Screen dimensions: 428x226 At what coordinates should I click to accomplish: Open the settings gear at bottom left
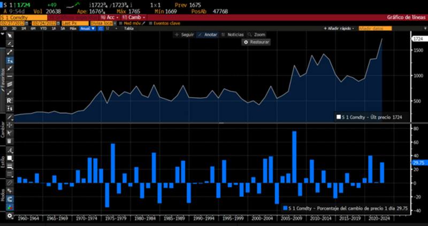click(x=10, y=215)
